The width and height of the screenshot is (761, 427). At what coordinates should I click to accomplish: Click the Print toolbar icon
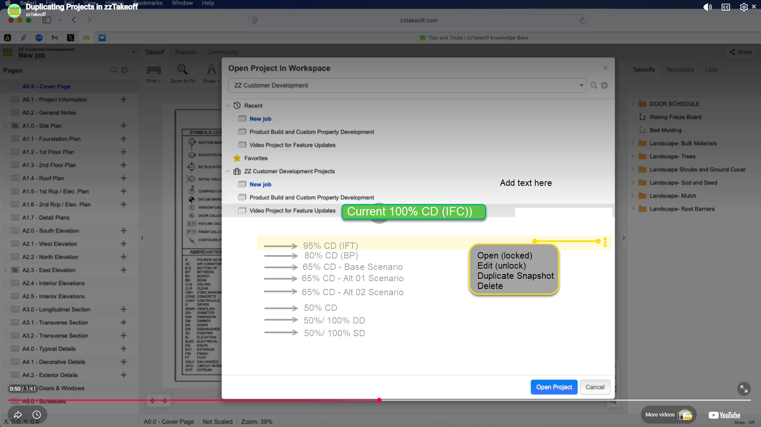153,70
